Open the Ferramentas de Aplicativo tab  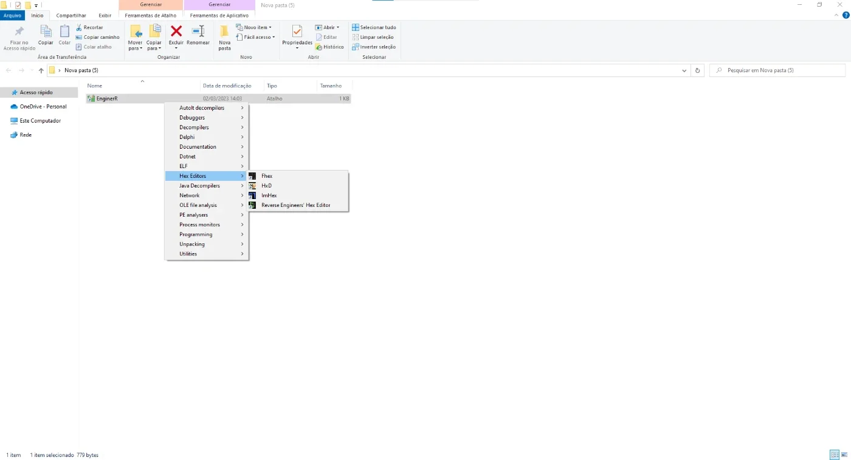click(x=219, y=15)
